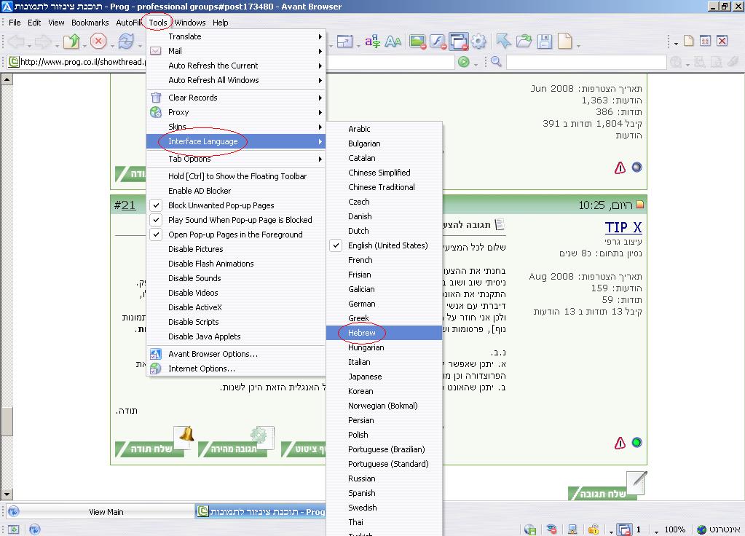The width and height of the screenshot is (745, 536).
Task: Click the green up-arrow page icon
Action: click(x=71, y=42)
